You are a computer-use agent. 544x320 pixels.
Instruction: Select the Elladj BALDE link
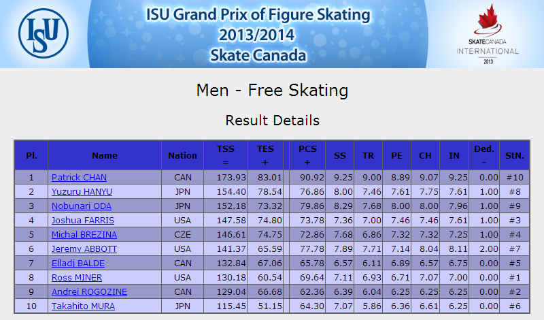click(78, 263)
